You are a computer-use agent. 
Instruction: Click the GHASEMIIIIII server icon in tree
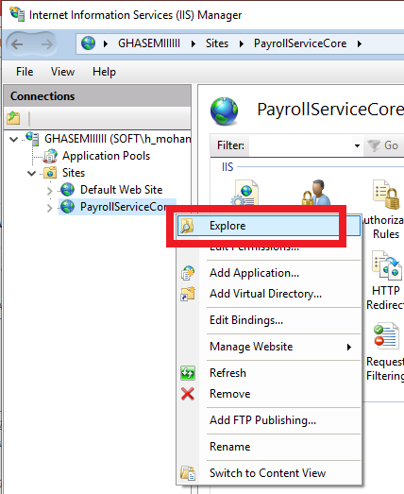(x=33, y=138)
